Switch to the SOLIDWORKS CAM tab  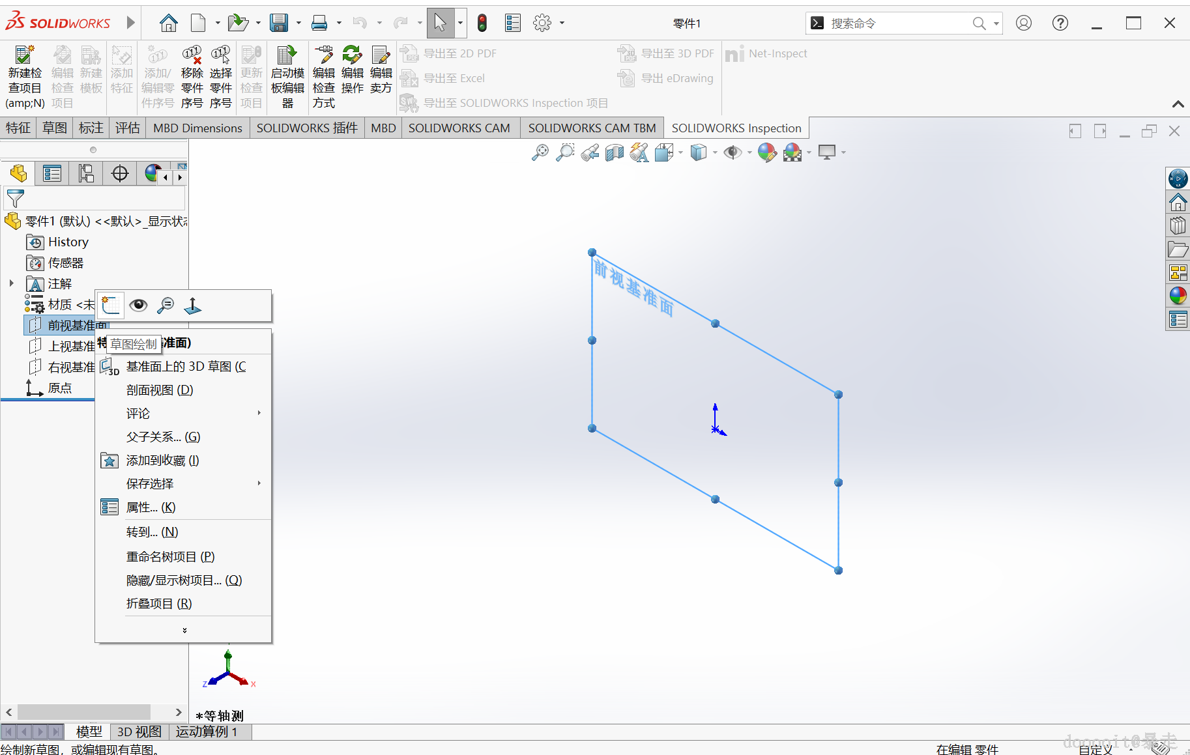point(459,128)
